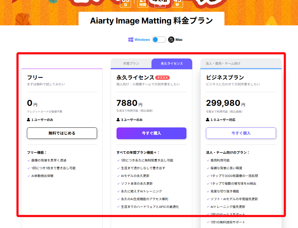Click checkmark next to 商用利用可能
Screen dimensions: 298x228
[x=208, y=161]
